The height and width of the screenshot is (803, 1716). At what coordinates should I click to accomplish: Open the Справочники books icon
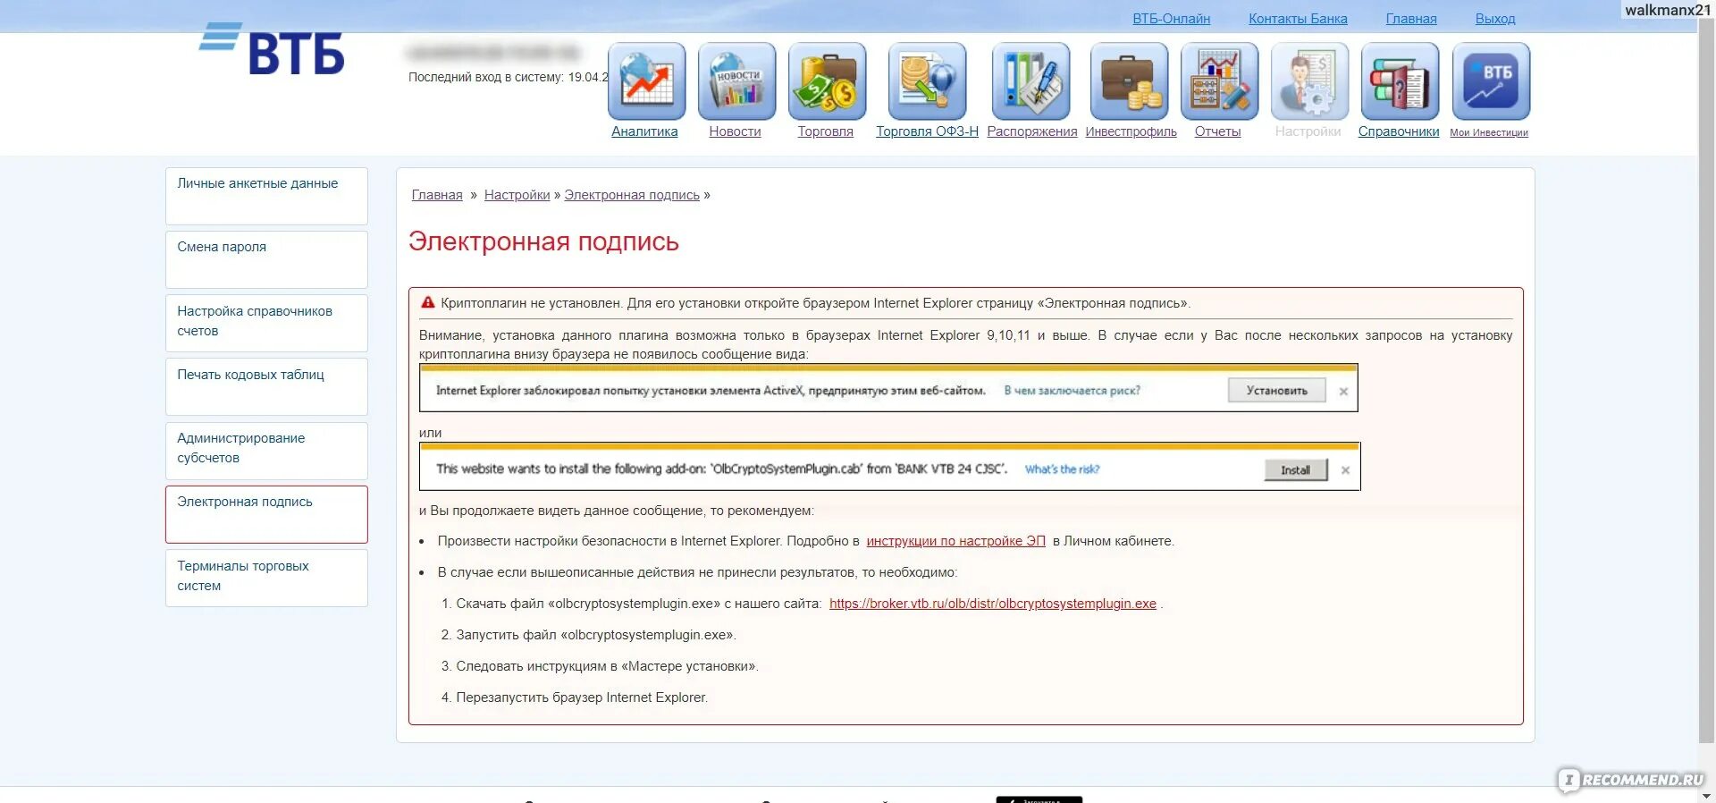click(x=1400, y=81)
